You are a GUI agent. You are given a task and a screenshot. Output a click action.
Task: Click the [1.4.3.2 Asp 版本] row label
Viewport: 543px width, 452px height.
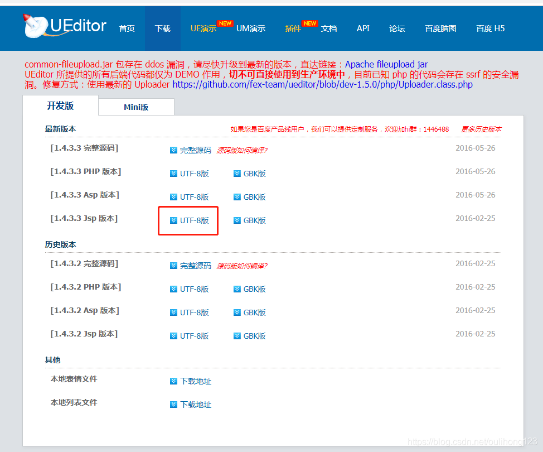coord(85,311)
